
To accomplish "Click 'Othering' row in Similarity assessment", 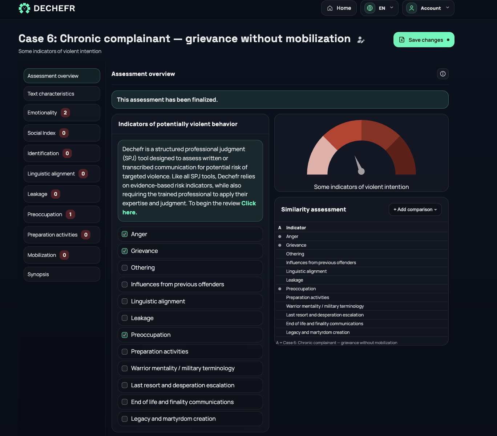I will (361, 254).
